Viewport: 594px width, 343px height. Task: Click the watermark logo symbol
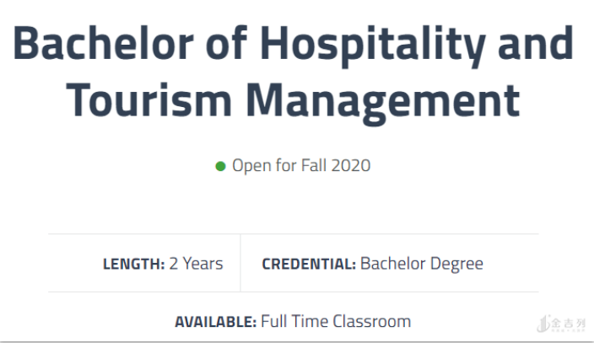click(x=541, y=324)
